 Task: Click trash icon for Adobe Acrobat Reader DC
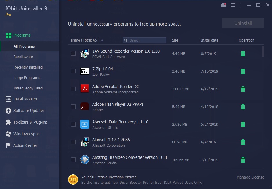[x=243, y=89]
